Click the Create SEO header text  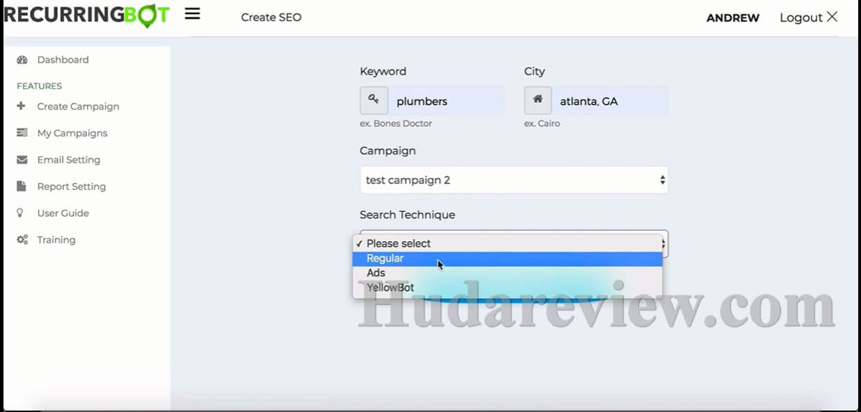pyautogui.click(x=271, y=17)
